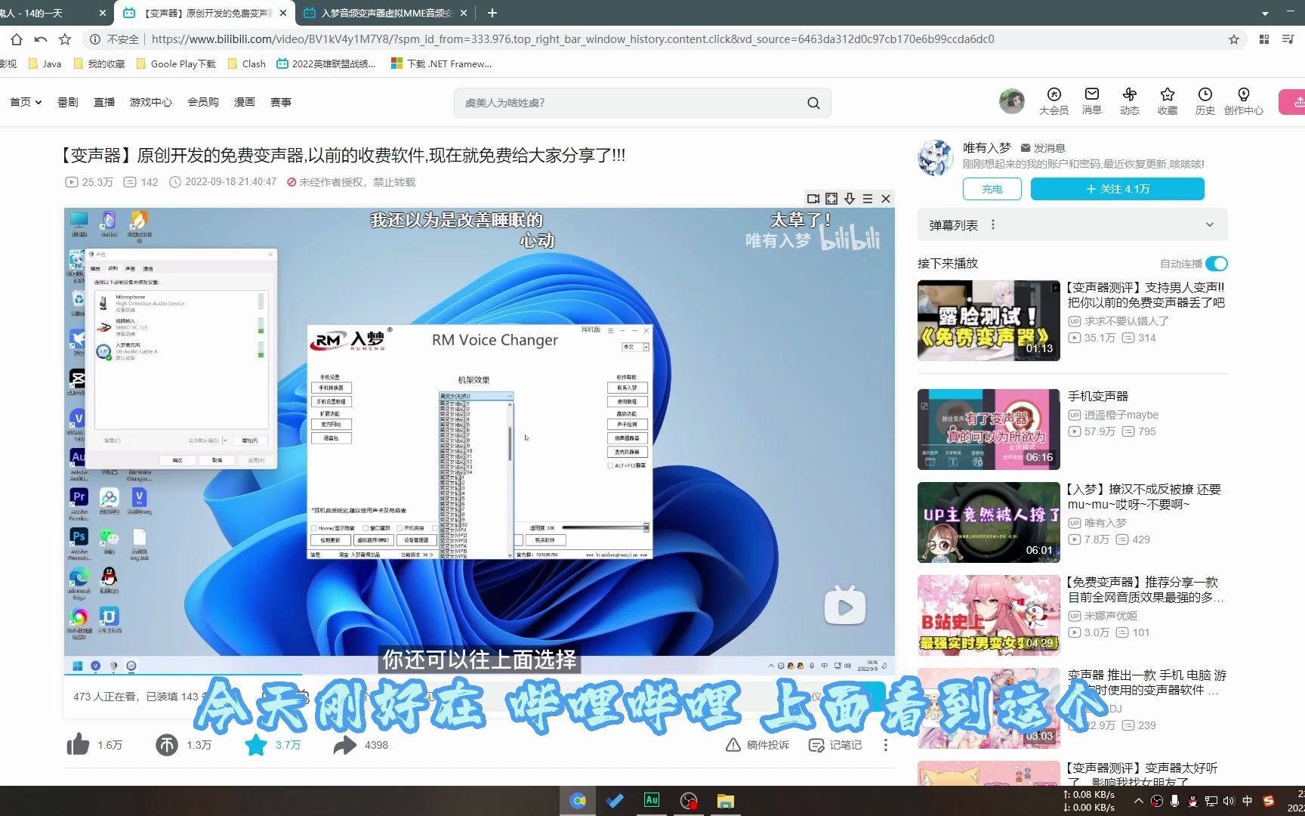Click the 关注 4.1万 follow button
Screen dimensions: 1305x816
point(1118,189)
